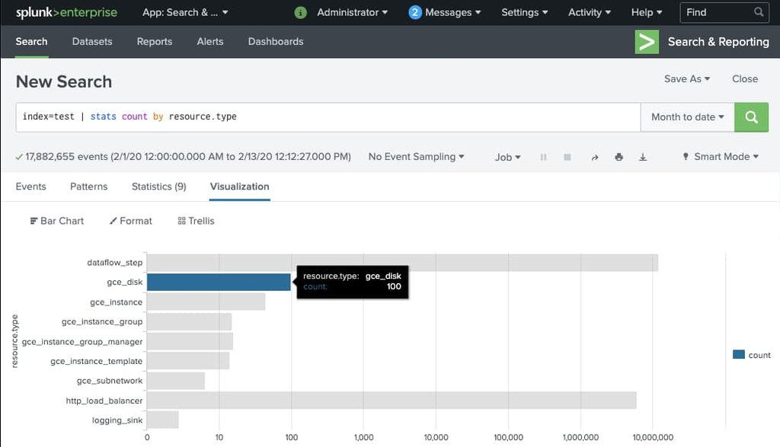Click the green job-complete checkmark

pyautogui.click(x=19, y=157)
